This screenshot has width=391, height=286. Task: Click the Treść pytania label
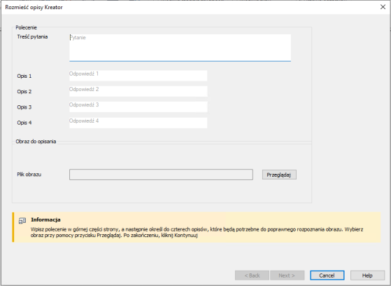pos(32,36)
